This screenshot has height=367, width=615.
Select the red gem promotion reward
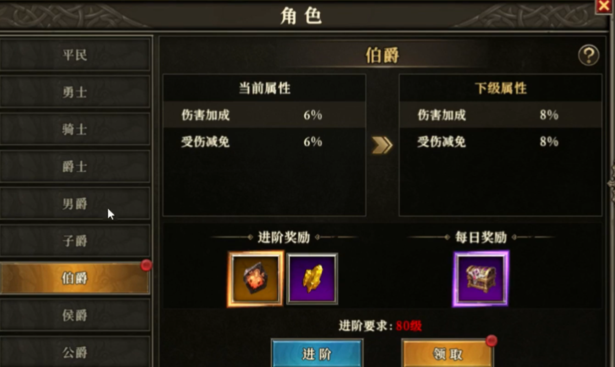pyautogui.click(x=255, y=278)
